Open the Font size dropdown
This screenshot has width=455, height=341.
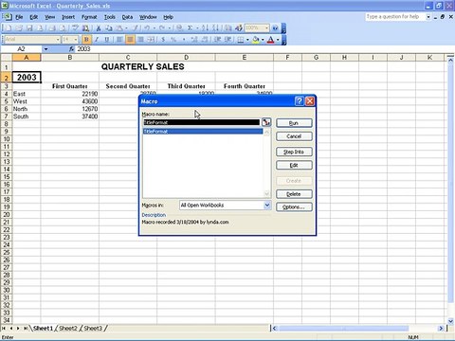[76, 40]
